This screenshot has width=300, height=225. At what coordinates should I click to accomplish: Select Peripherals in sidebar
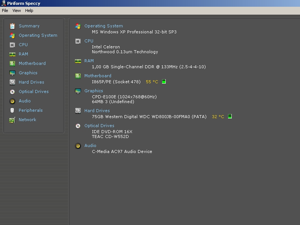tap(31, 110)
